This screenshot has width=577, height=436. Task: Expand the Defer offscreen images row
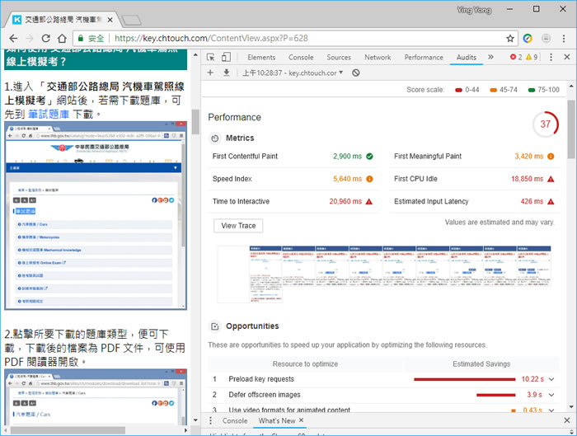551,395
